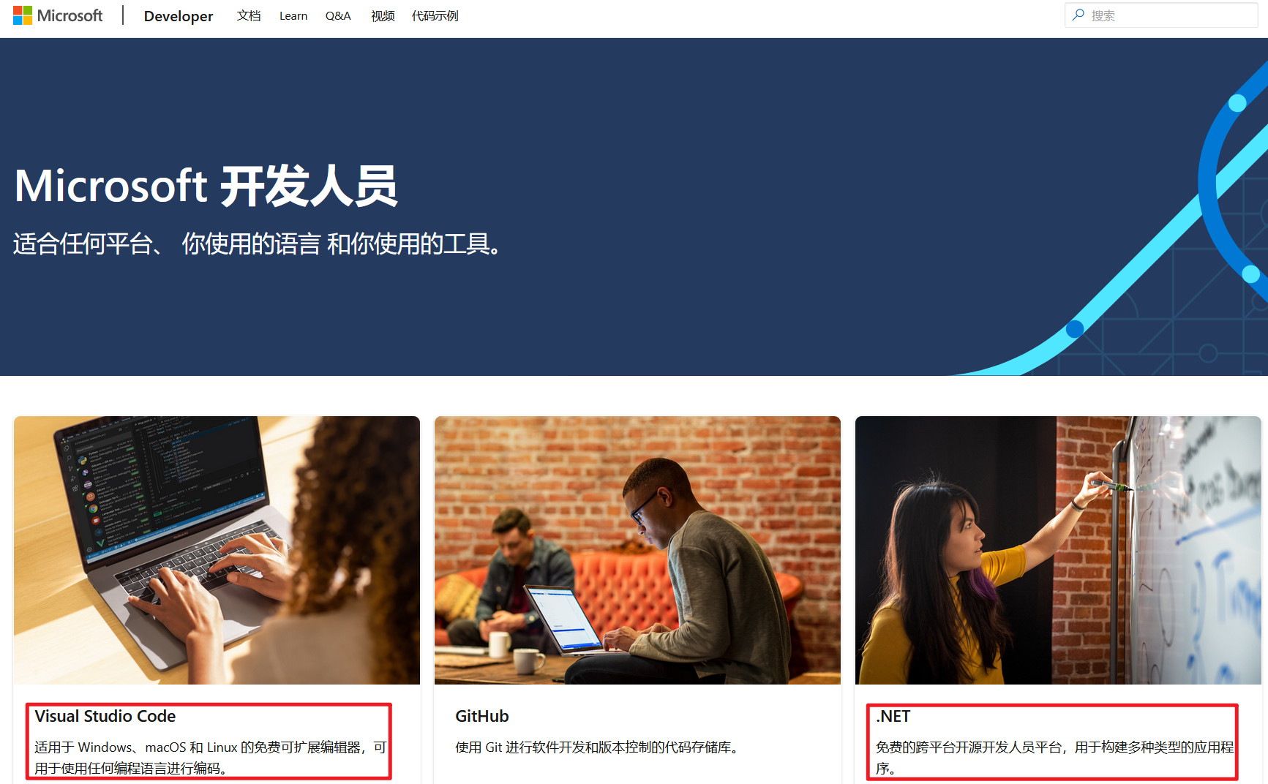Image resolution: width=1268 pixels, height=784 pixels.
Task: Open the Visual Studio Code link
Action: [x=105, y=716]
